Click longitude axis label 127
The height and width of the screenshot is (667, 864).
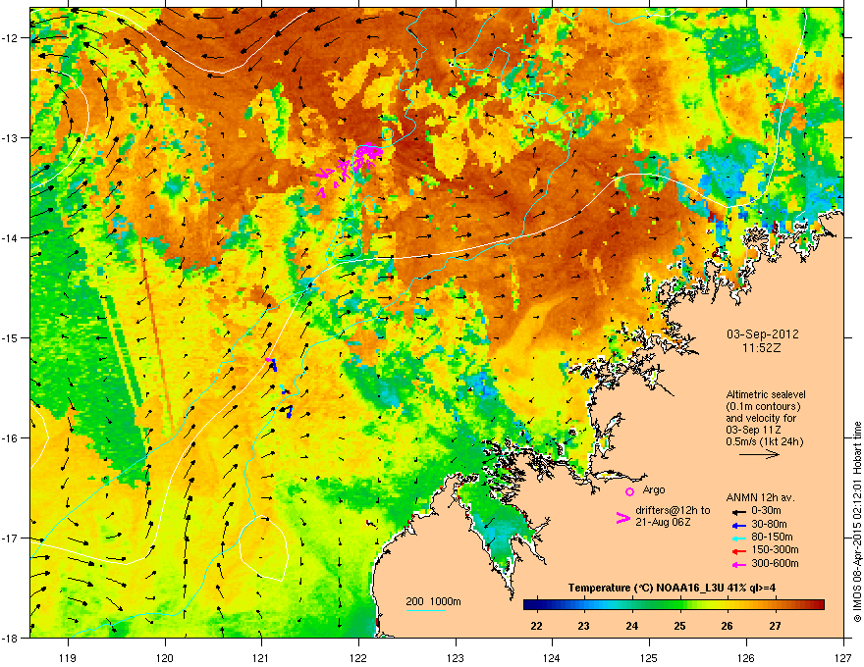(843, 657)
